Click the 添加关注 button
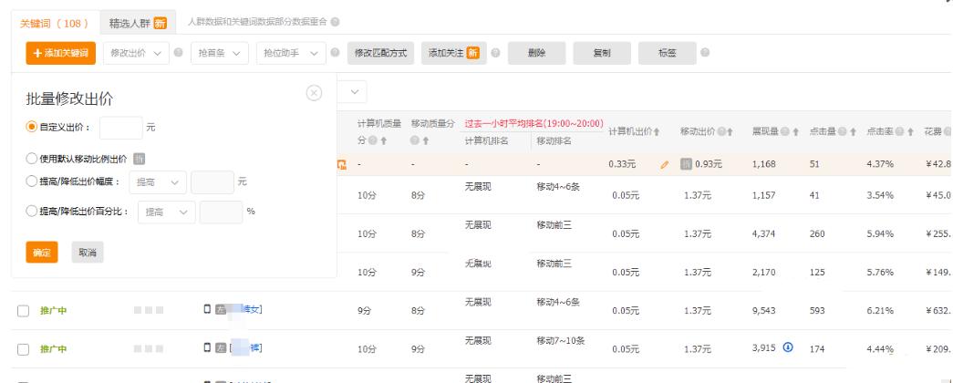The height and width of the screenshot is (383, 953). 453,53
